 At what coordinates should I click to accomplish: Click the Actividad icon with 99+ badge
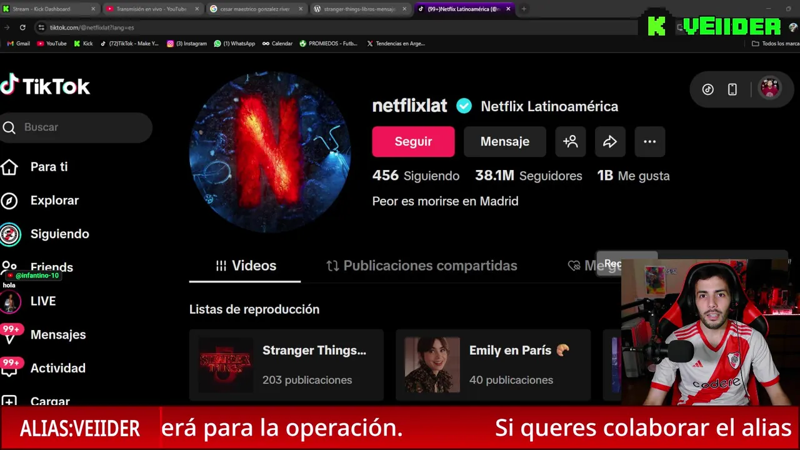click(10, 367)
